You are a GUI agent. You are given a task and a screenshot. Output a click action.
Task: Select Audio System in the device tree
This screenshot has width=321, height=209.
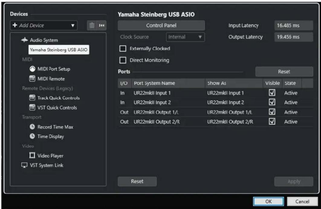[44, 40]
